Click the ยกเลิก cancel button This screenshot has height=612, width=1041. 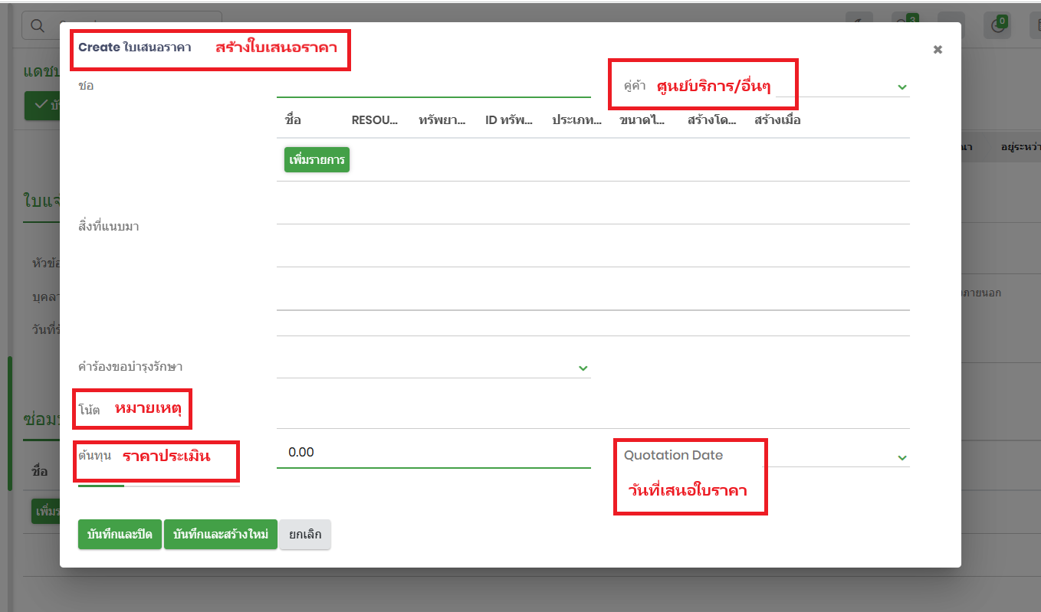click(304, 535)
